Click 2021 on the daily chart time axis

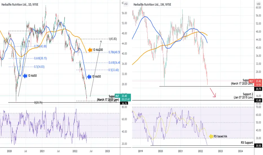42,151
